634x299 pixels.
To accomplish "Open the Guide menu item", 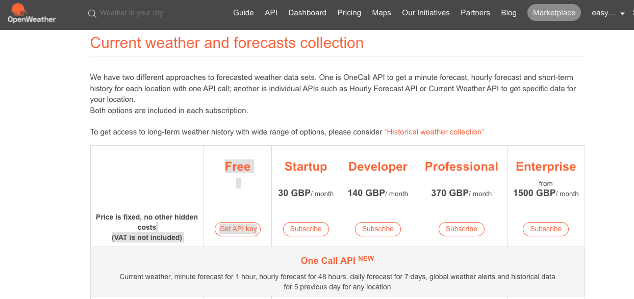I will pos(243,13).
